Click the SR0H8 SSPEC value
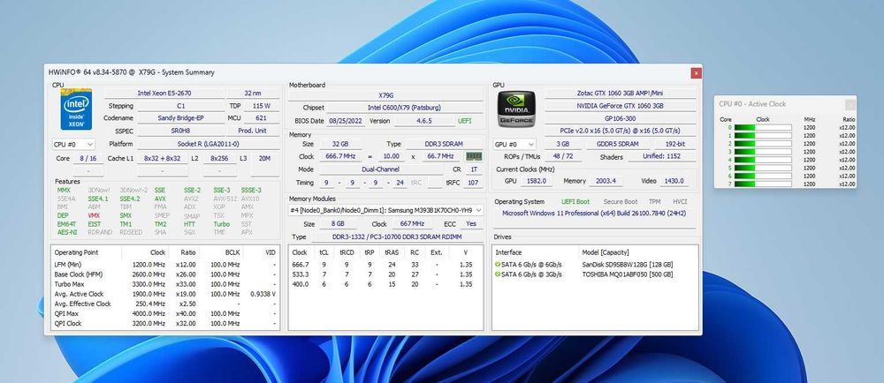 (x=179, y=131)
